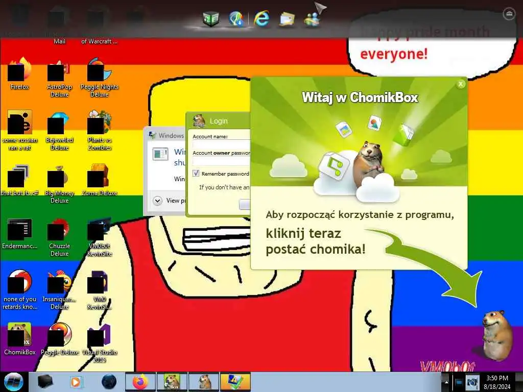Open the Endermanc... desktop icon
Viewport: 523px width, 392px height.
[x=20, y=233]
